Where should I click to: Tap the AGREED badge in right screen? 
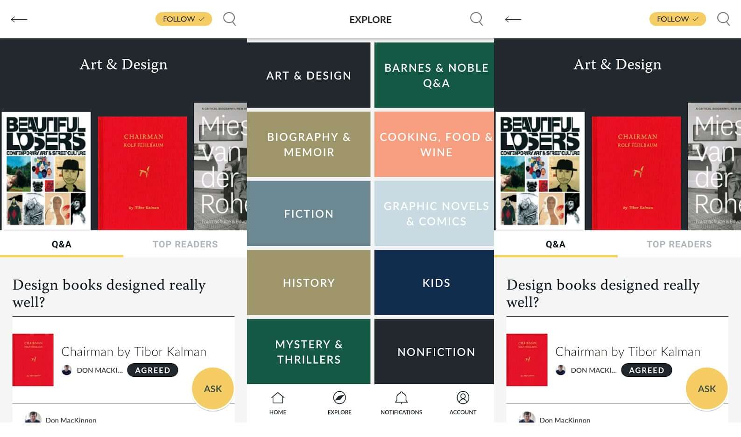point(647,370)
